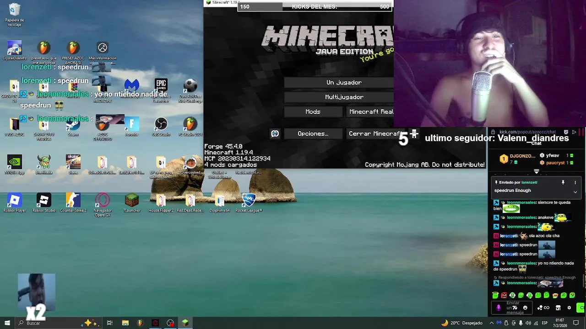Select the Red.Dead.Rede... archive icon
The image size is (586, 329).
190,203
